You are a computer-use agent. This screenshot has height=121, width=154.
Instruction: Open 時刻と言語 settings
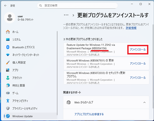pos(19,85)
